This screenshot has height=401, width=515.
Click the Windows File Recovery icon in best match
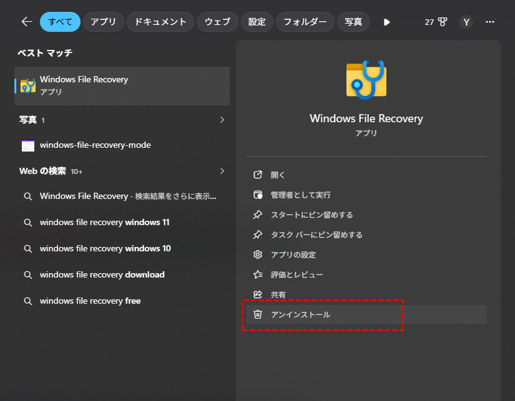point(28,86)
